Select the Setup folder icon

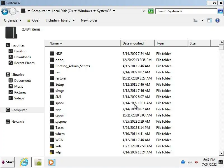(52, 85)
